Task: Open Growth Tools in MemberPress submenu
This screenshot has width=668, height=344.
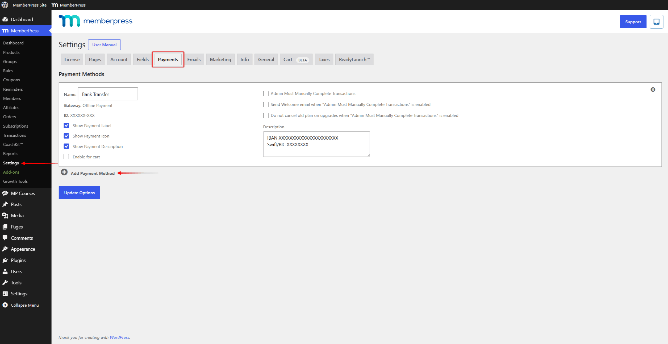Action: coord(15,181)
